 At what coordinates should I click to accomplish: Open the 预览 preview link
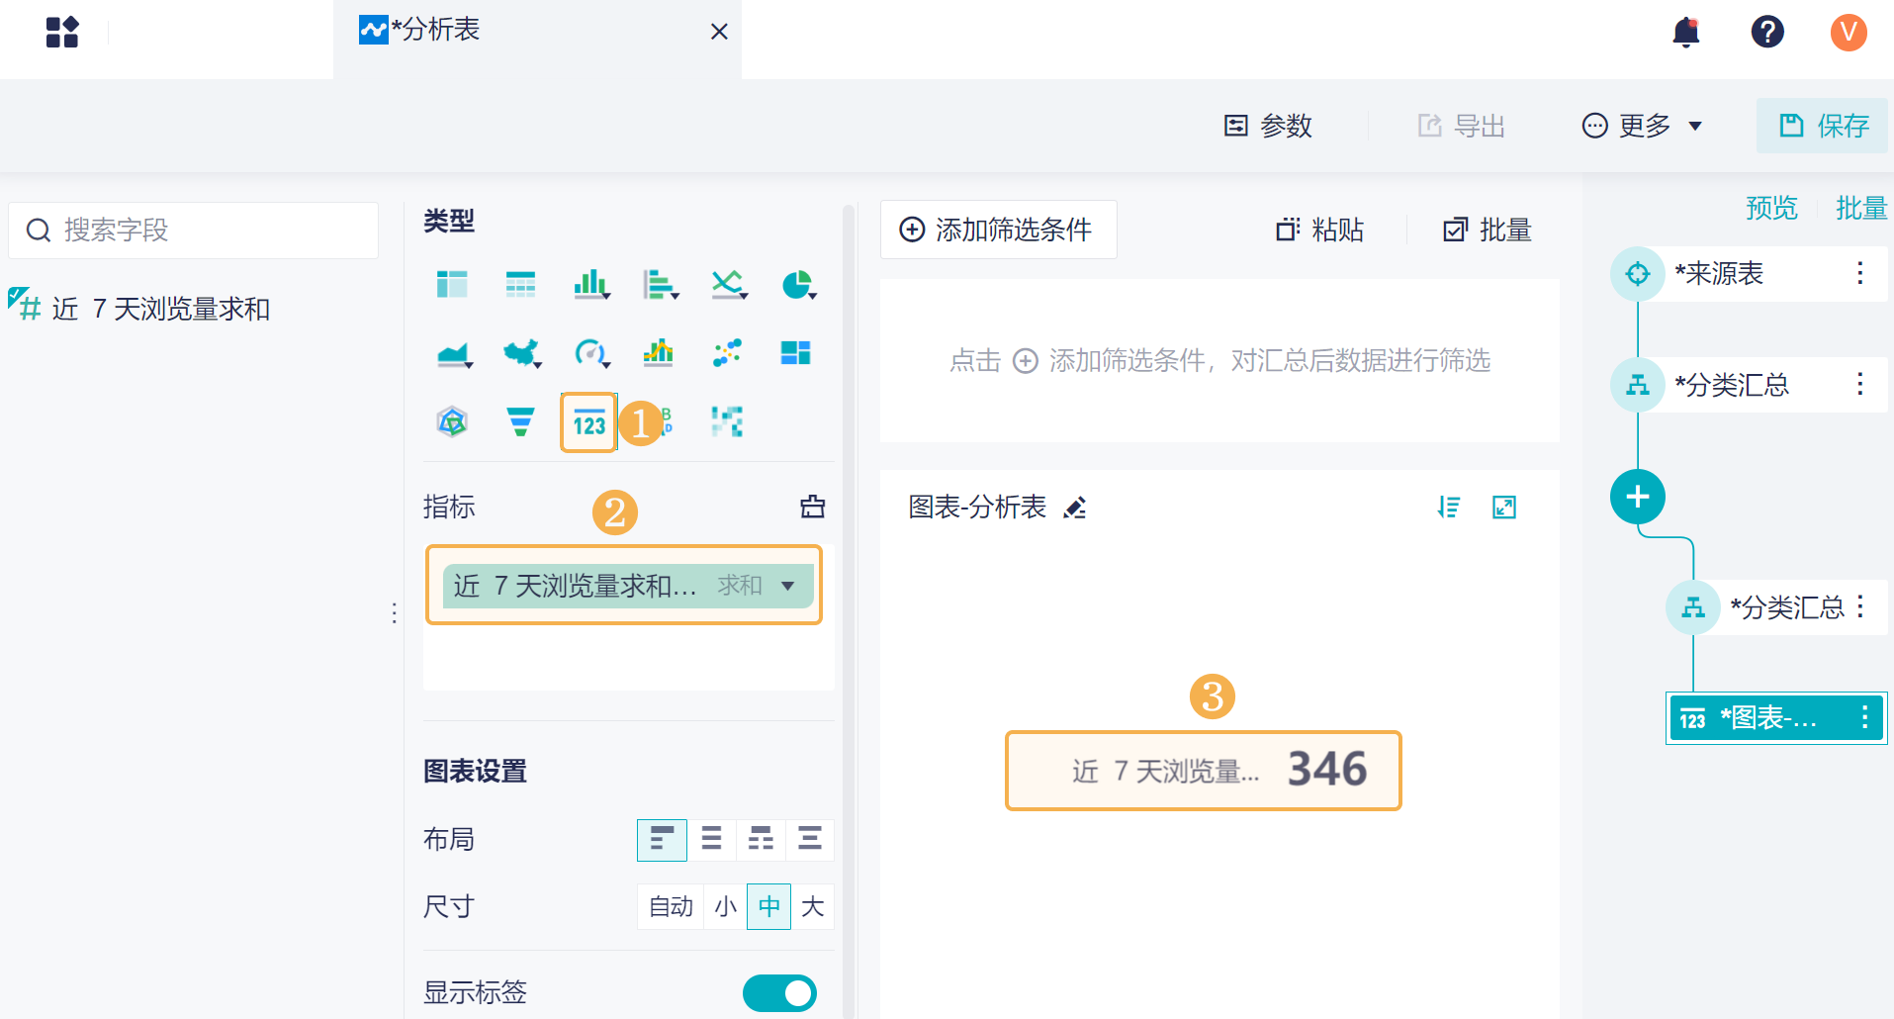coord(1771,208)
